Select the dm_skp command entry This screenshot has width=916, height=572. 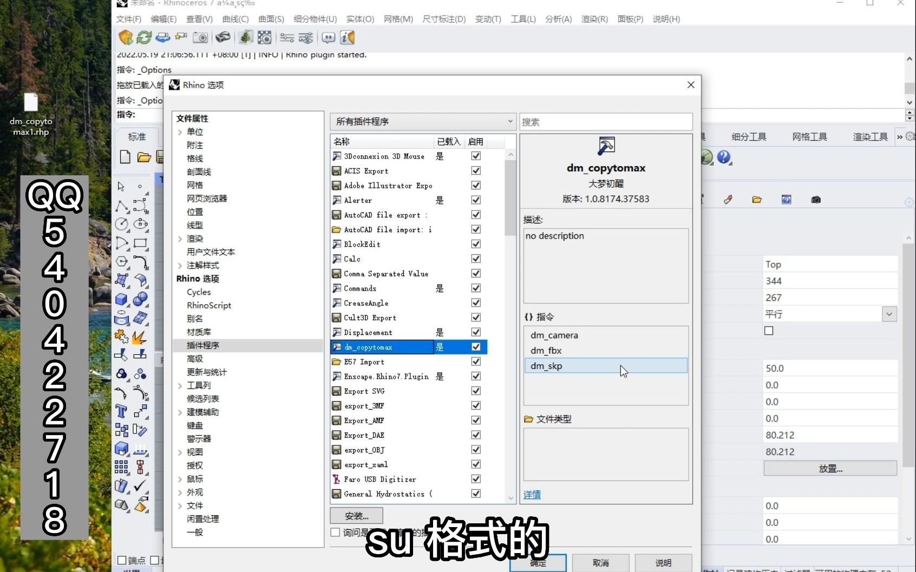606,366
